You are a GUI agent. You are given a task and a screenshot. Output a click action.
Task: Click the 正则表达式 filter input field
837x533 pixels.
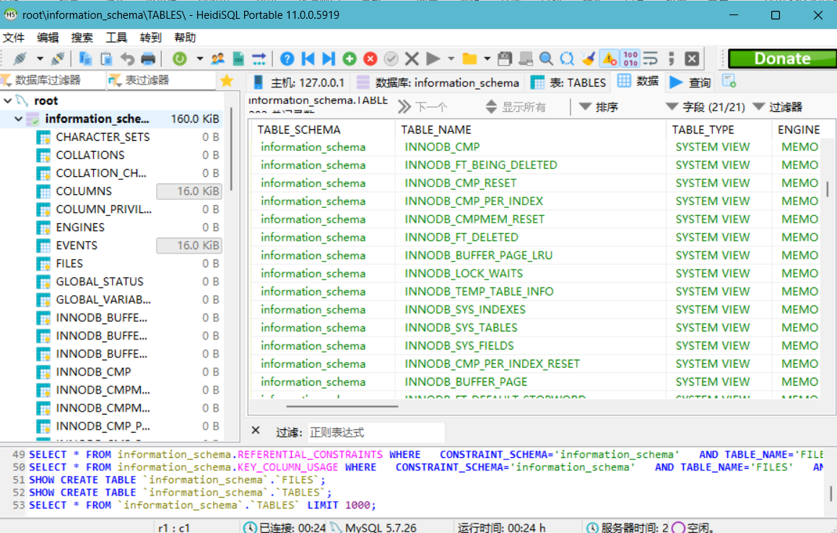[x=376, y=432]
